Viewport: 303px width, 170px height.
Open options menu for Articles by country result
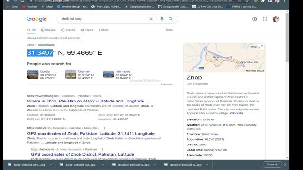pos(102,149)
